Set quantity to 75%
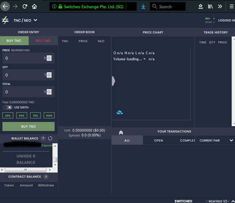 click(x=35, y=115)
